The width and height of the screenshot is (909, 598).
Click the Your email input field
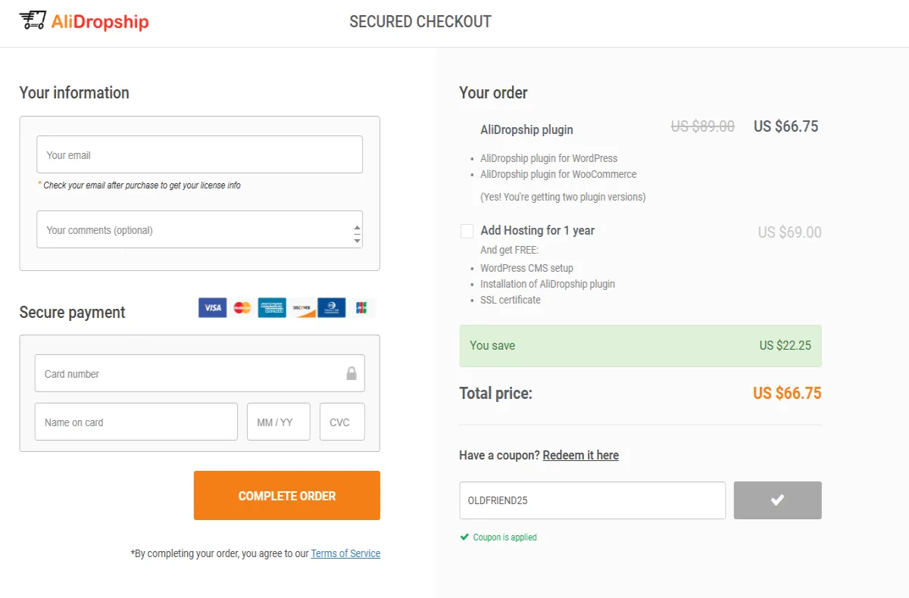199,154
